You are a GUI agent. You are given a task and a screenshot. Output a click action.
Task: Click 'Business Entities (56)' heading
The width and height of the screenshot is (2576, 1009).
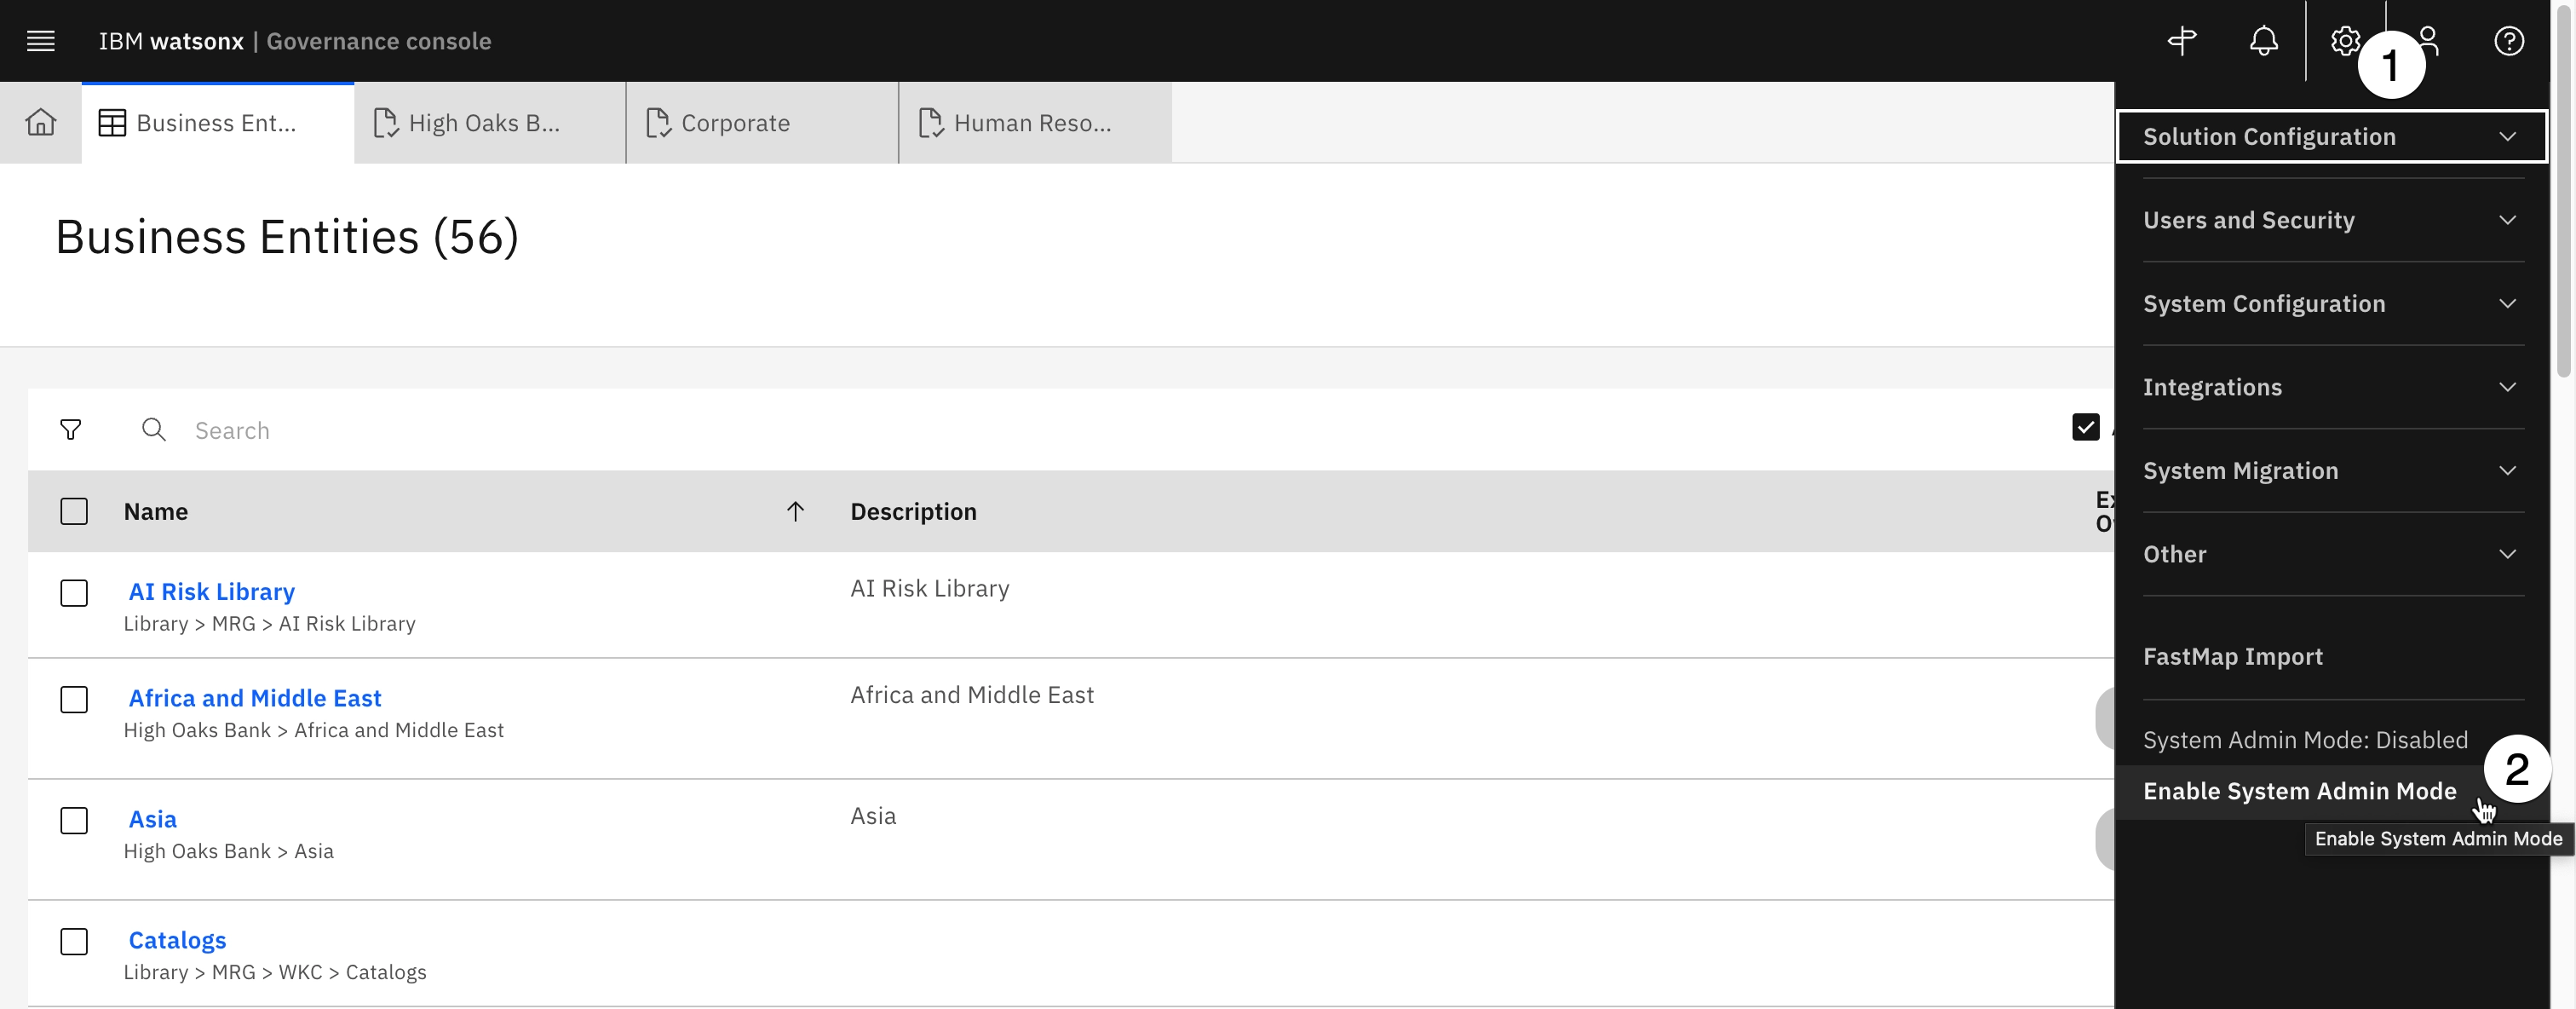[287, 237]
